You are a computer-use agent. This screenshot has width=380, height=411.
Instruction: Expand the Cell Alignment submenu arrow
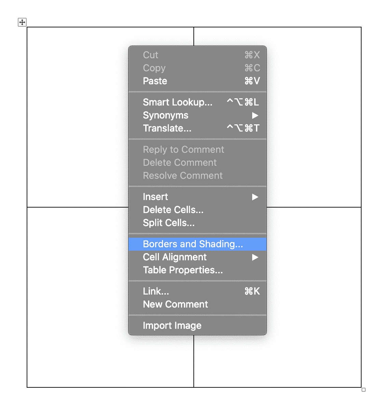coord(255,257)
